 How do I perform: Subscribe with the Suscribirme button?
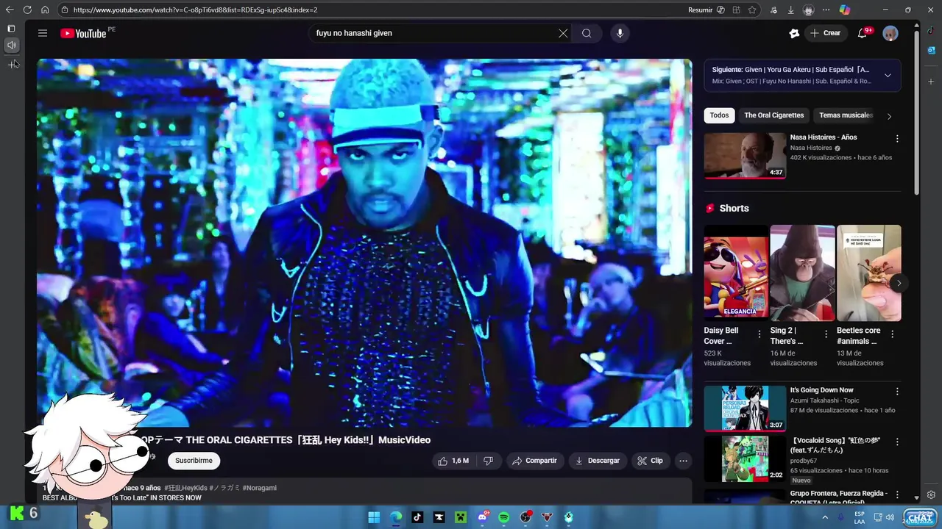[x=194, y=461]
